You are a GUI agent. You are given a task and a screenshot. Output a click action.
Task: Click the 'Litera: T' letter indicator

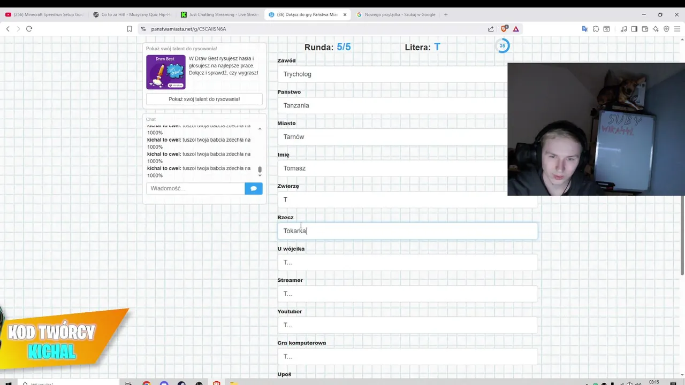pyautogui.click(x=422, y=47)
